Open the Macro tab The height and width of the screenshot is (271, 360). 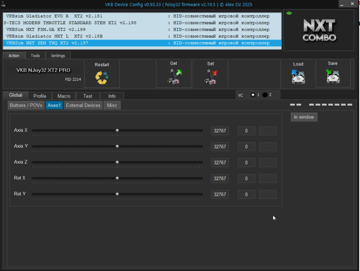coord(64,96)
